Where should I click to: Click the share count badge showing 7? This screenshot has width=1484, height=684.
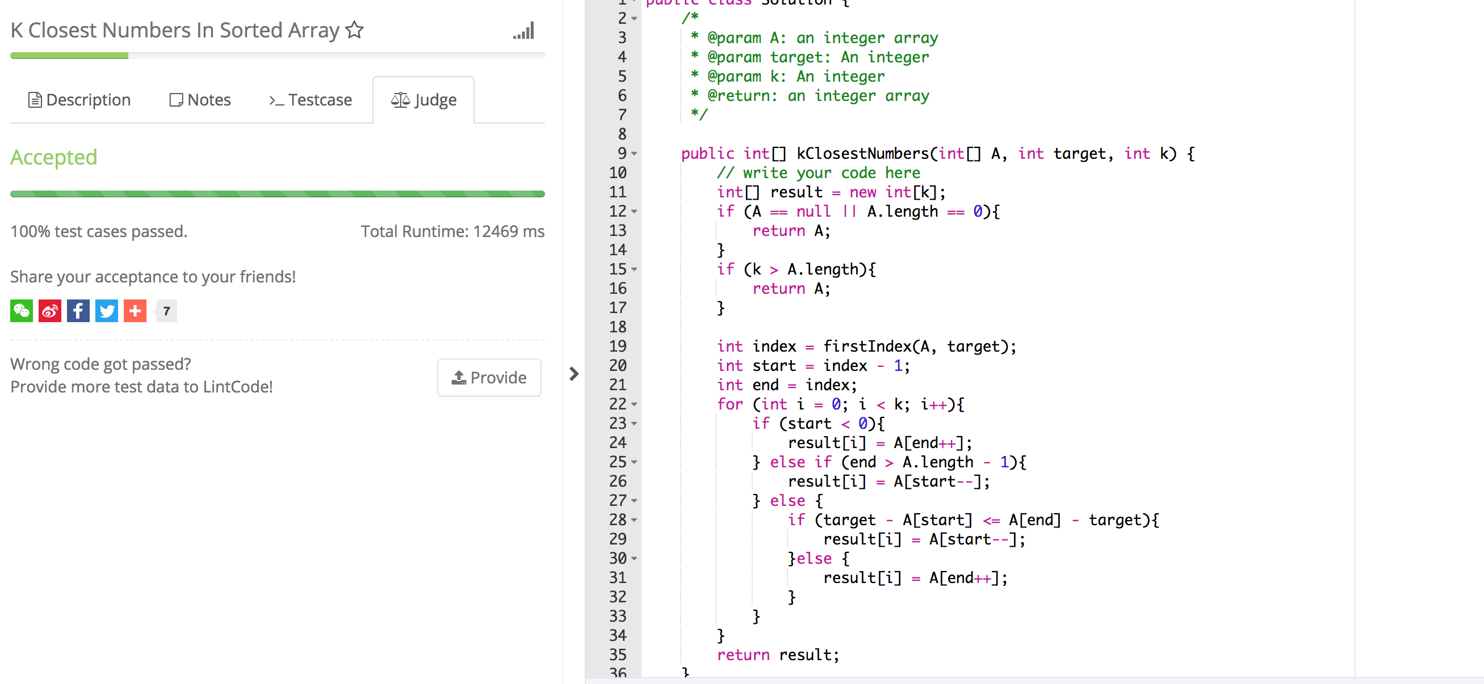(x=166, y=311)
